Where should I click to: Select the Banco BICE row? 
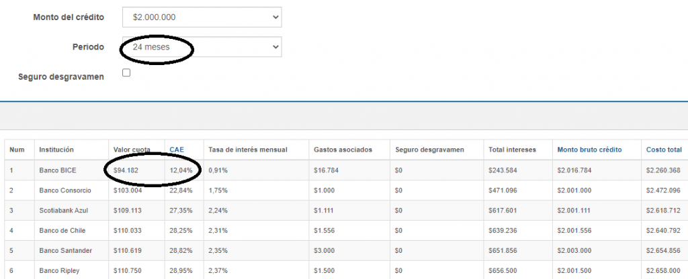(x=58, y=170)
